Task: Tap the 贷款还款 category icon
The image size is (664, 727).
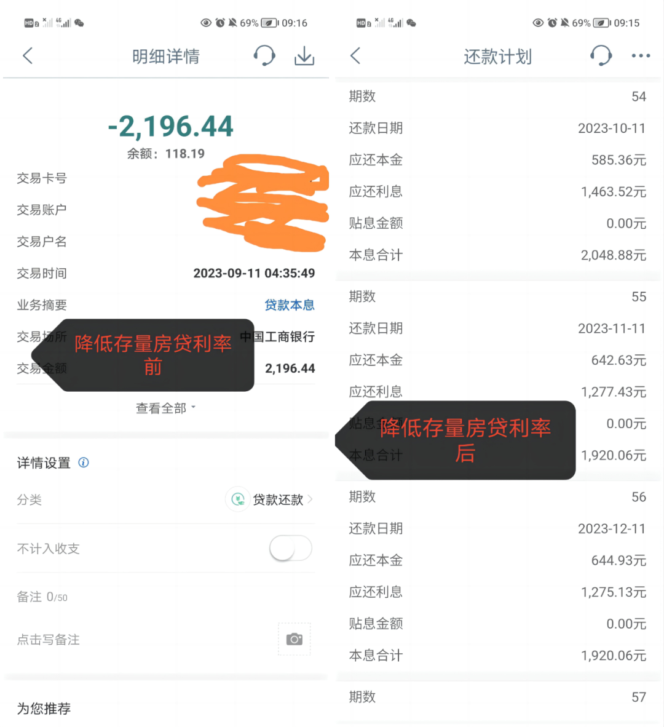Action: point(238,499)
